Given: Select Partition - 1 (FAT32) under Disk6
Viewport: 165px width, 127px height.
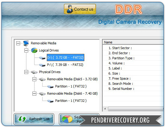Looking at the screenshot, I should click(71, 101).
